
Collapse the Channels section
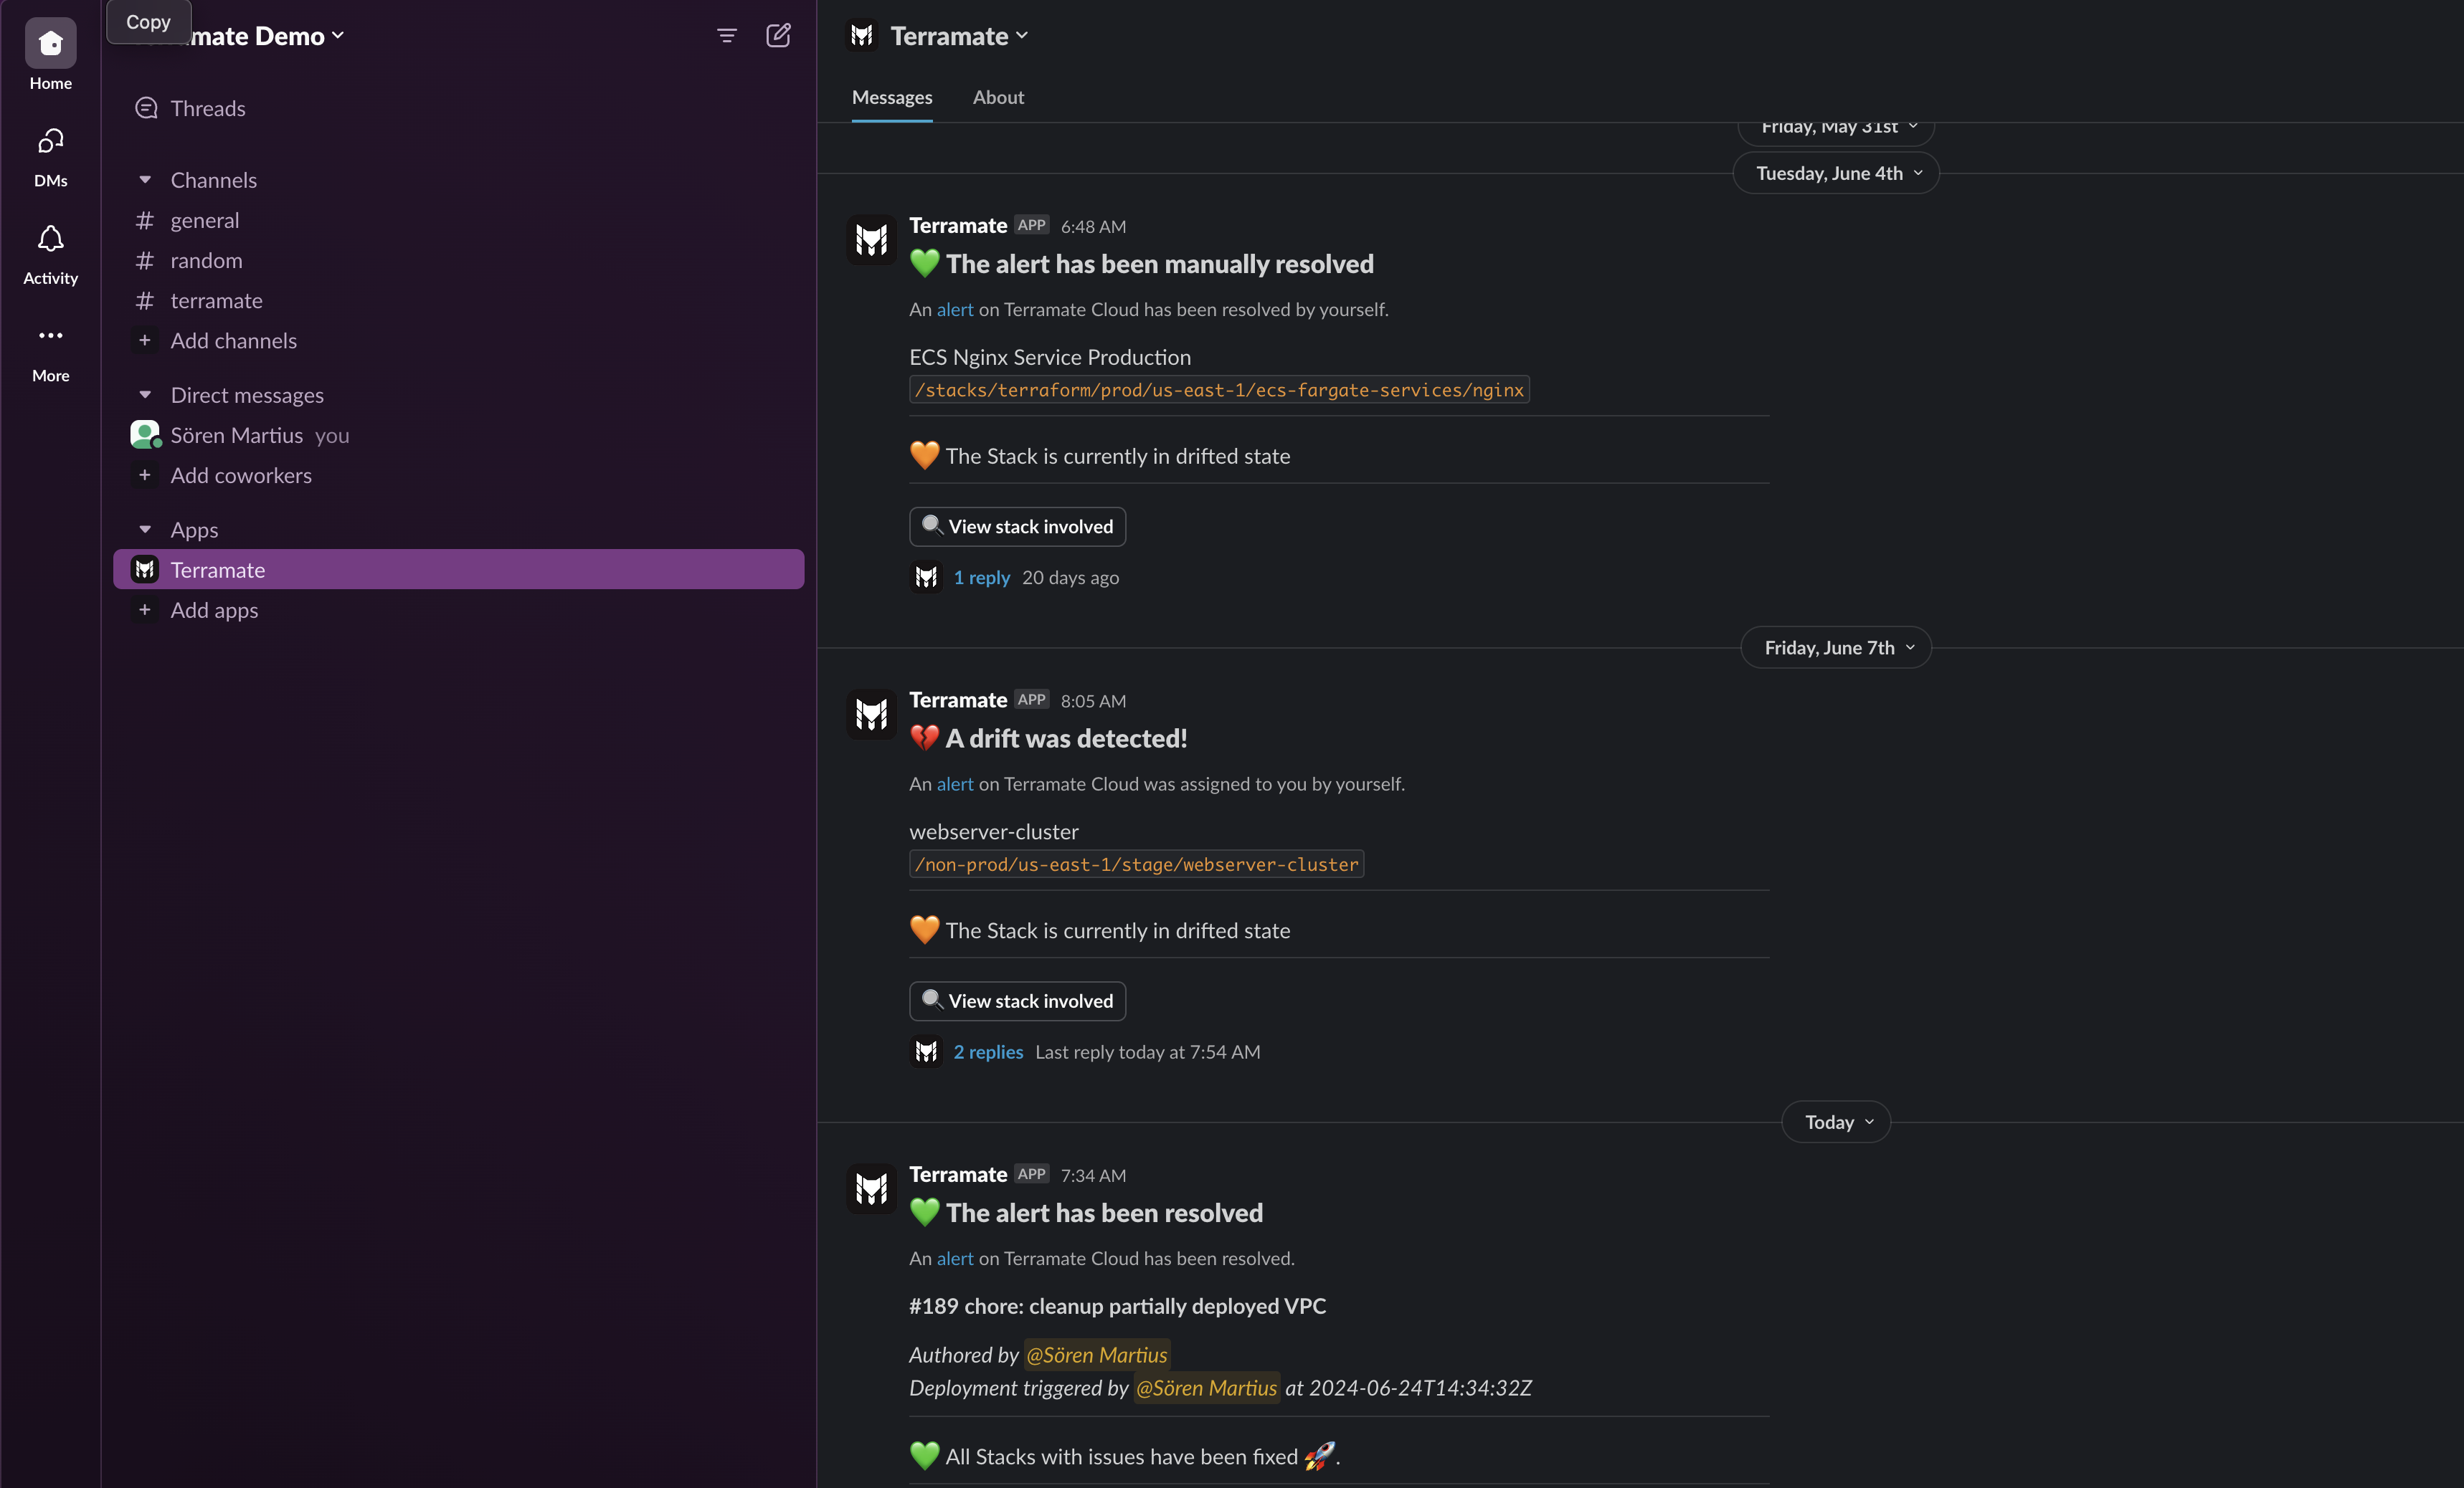(x=144, y=180)
